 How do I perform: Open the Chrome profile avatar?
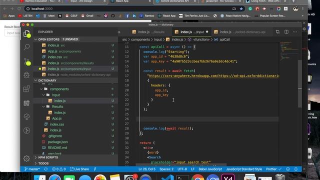tap(295, 8)
